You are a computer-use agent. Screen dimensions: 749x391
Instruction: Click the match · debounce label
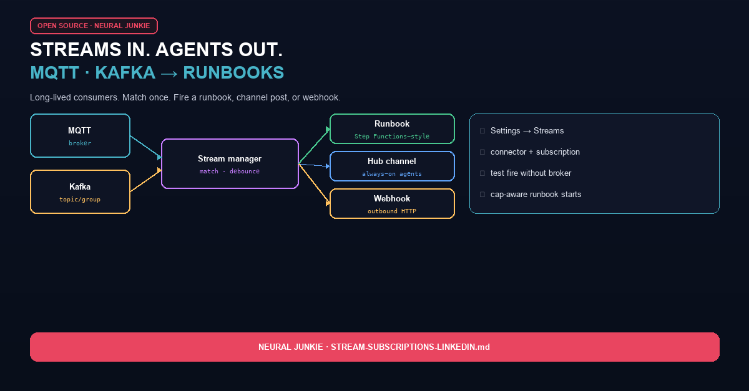(230, 171)
